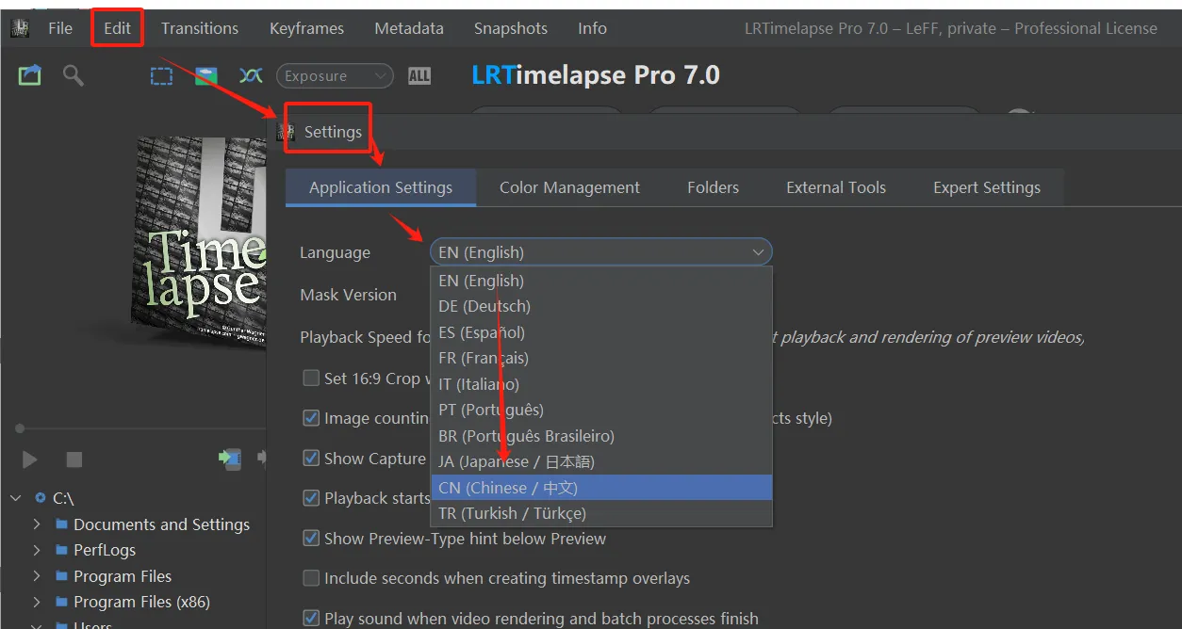Select the dashed rectangle crop icon
Image resolution: width=1182 pixels, height=629 pixels.
coord(162,76)
